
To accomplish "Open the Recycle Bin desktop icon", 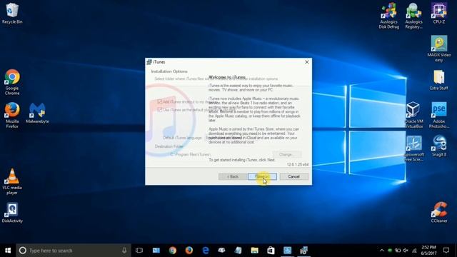I will (12, 13).
